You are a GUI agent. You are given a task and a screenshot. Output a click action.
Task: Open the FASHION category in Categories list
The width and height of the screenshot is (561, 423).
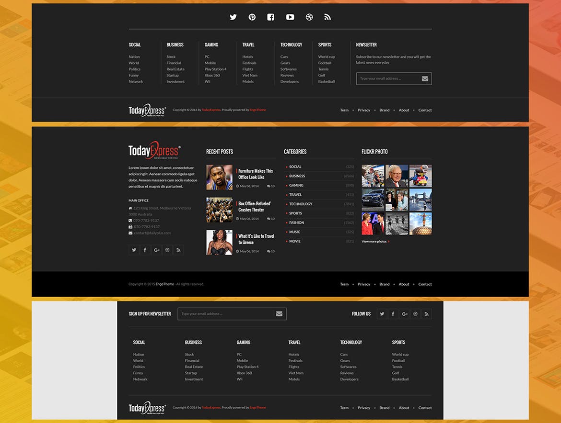[x=296, y=223]
